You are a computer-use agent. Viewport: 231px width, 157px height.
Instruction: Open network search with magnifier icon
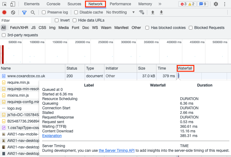33,12
